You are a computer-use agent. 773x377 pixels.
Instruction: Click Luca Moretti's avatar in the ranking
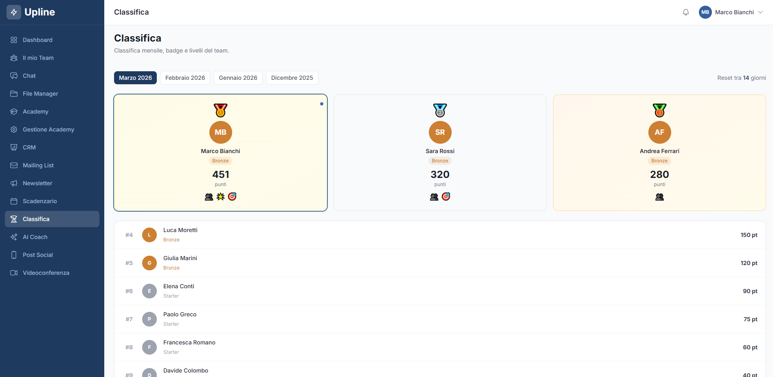[x=149, y=235]
